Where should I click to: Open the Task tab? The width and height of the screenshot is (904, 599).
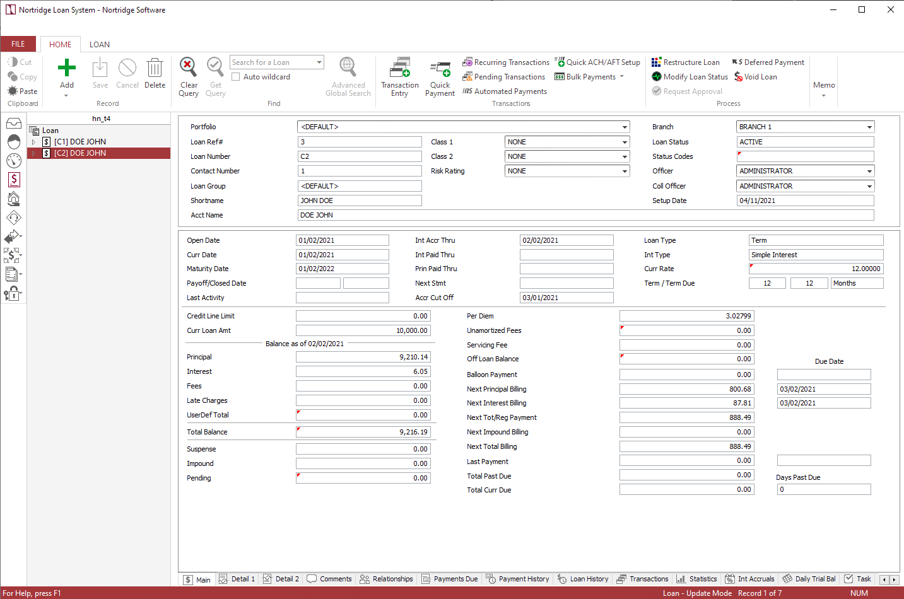(858, 579)
